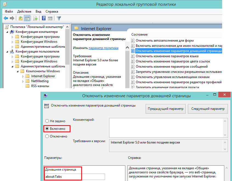Collapse the 'Конфигурация пользователя' tree node
The height and width of the screenshot is (181, 232).
(7, 52)
